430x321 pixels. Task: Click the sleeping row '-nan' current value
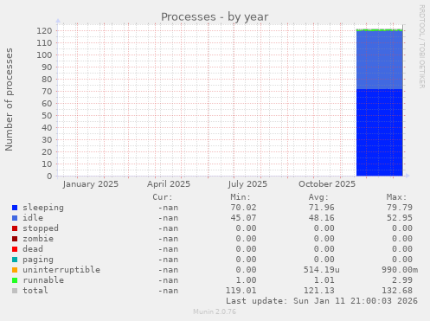click(x=168, y=208)
